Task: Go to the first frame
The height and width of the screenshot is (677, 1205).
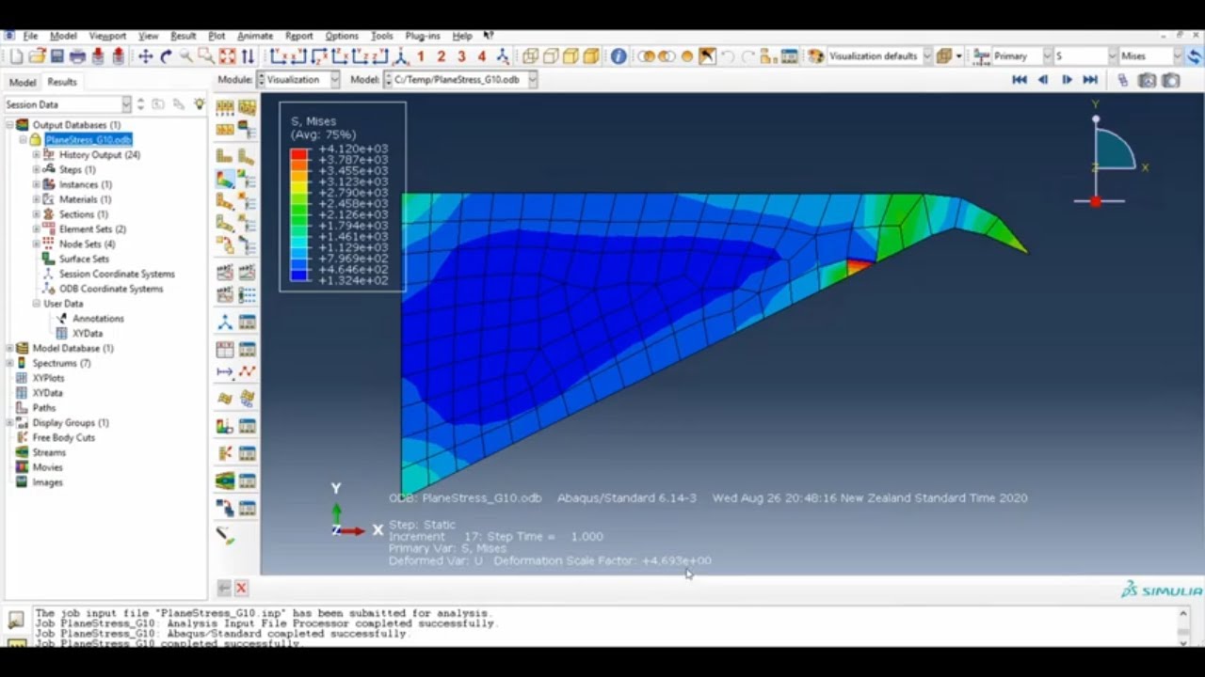Action: 1019,80
